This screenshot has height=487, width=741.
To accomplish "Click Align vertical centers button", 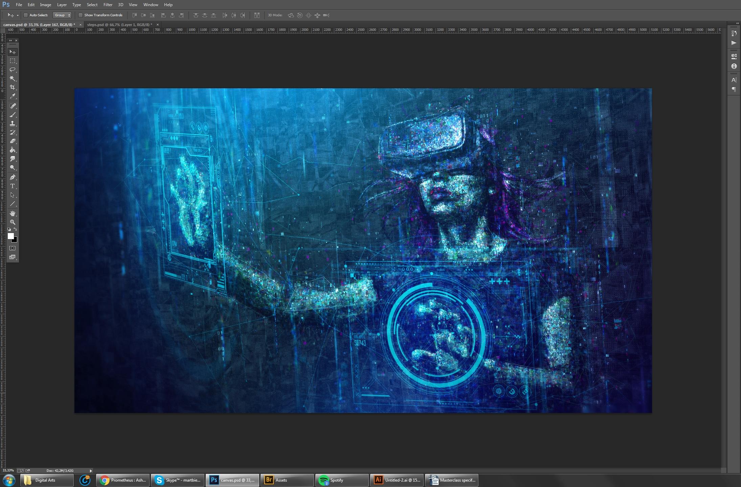I will click(x=143, y=15).
